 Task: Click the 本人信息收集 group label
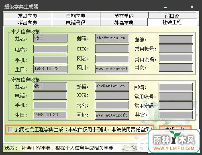tap(26, 32)
